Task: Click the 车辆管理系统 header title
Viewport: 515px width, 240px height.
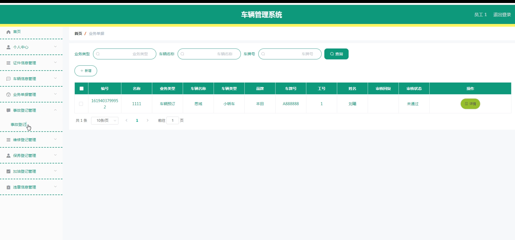Action: coord(262,15)
